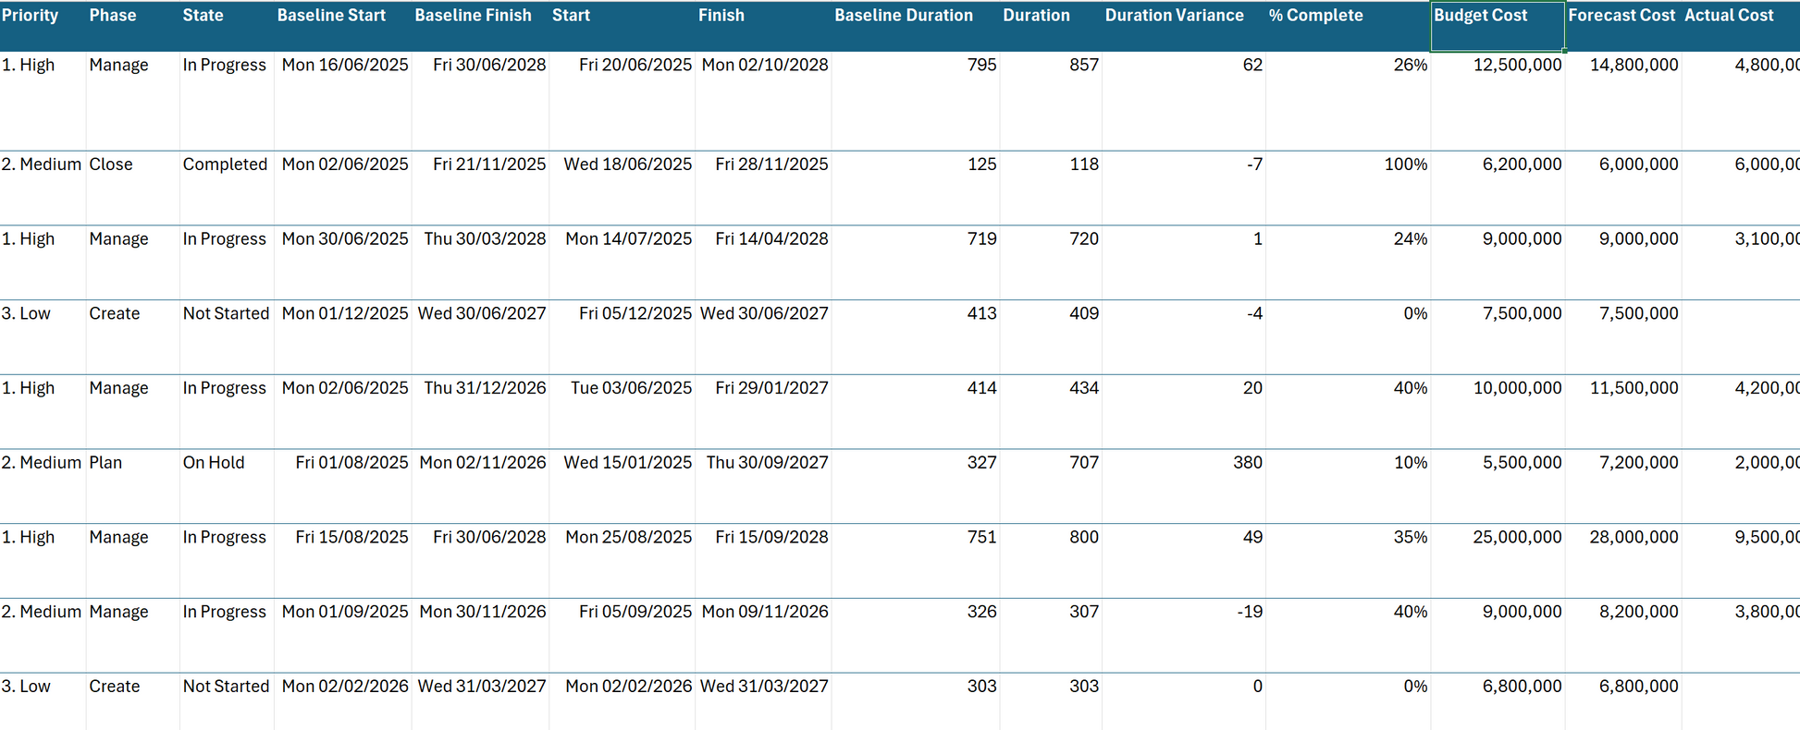Screen dimensions: 1800x730
Task: Click finish date Fri 14/04/2028
Action: coord(772,239)
